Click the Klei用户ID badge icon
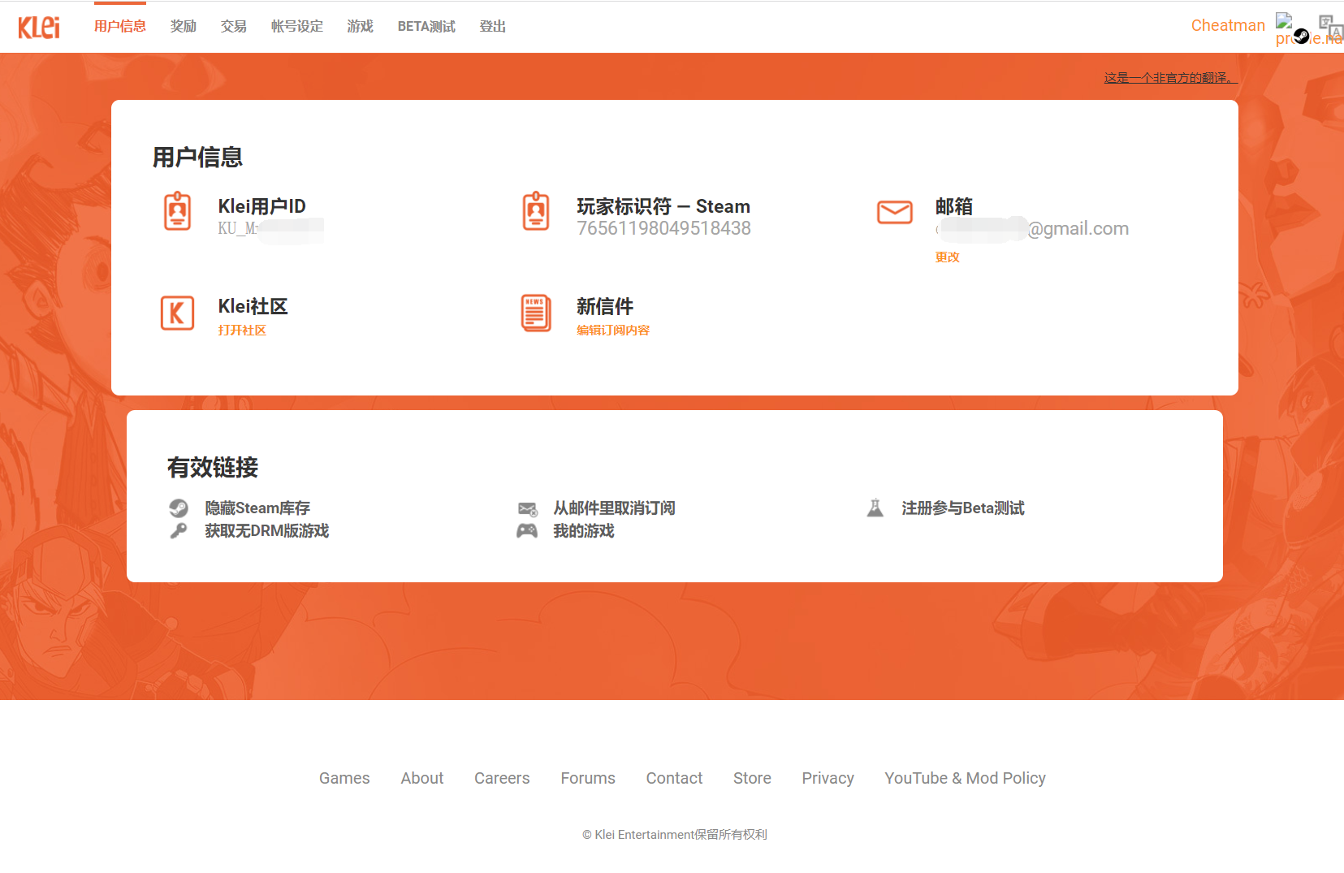1344x873 pixels. click(x=178, y=211)
